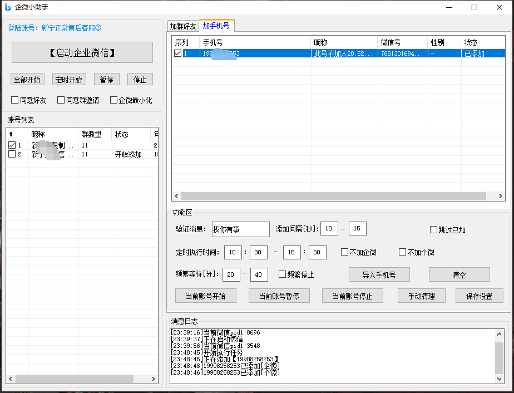Enable the 同意好友 checkbox
514x393 pixels.
16,100
